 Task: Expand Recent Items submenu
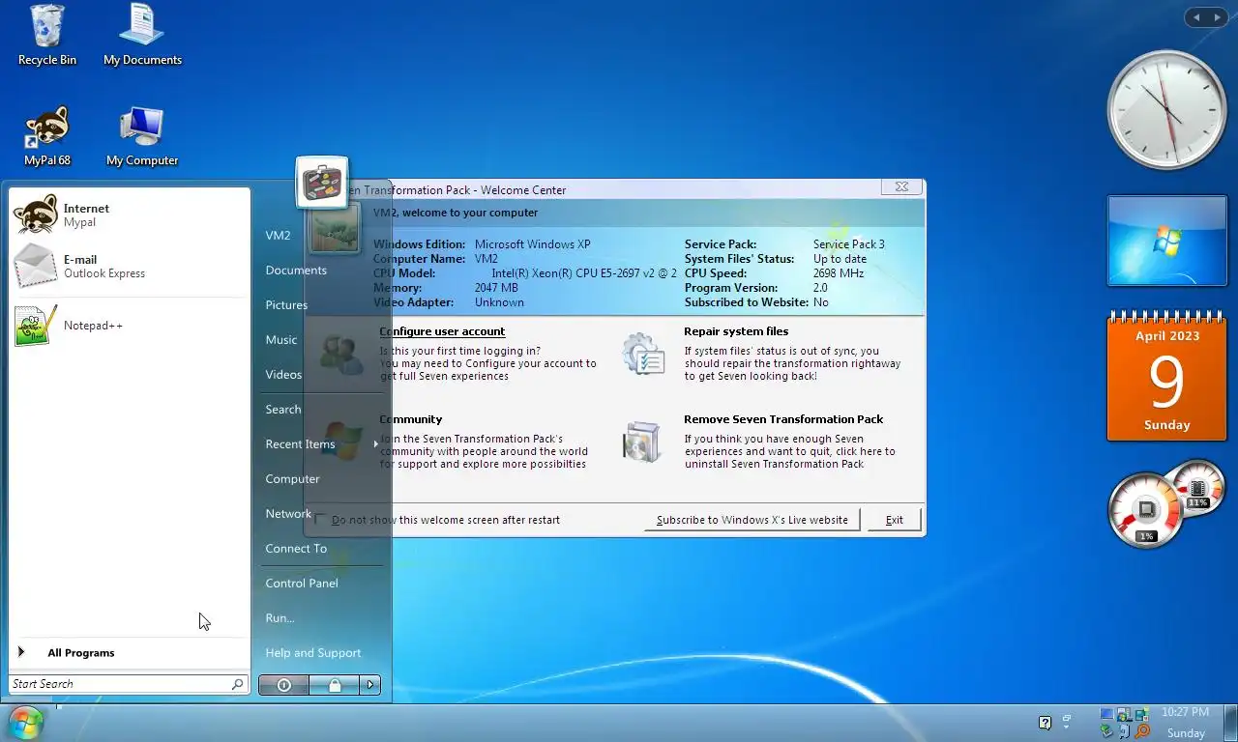(x=322, y=443)
